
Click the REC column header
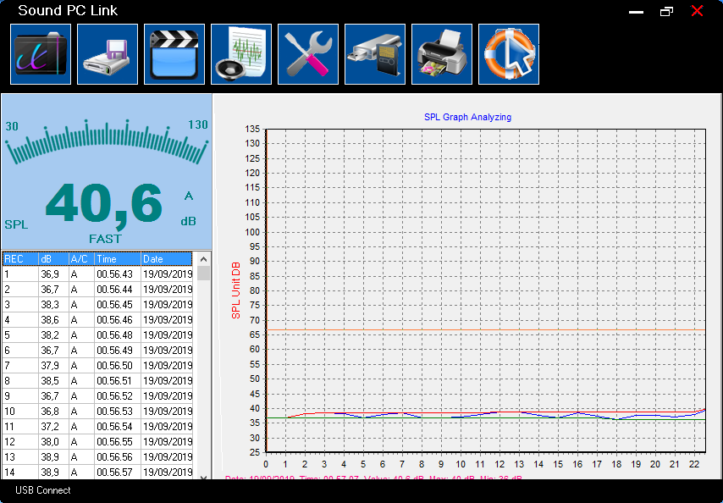21,258
